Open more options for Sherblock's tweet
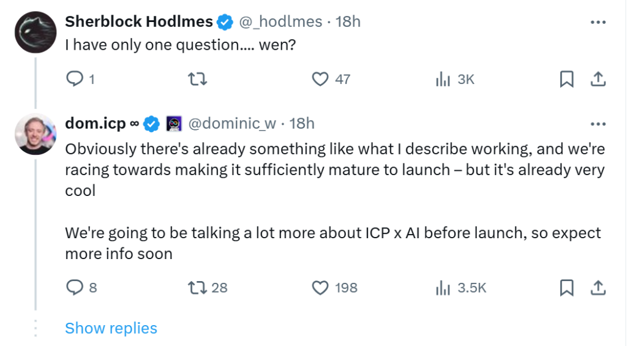627x346 pixels. click(x=598, y=22)
